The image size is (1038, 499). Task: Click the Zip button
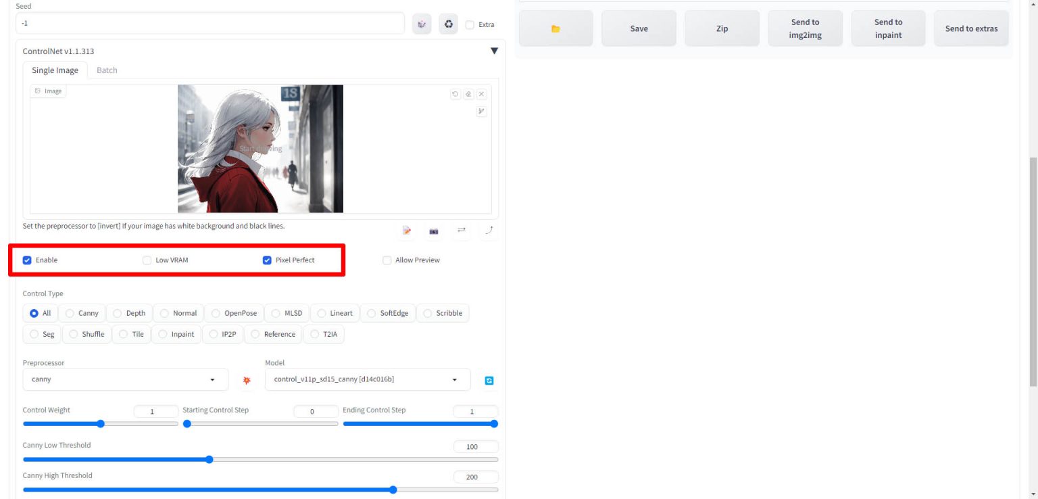click(x=722, y=28)
